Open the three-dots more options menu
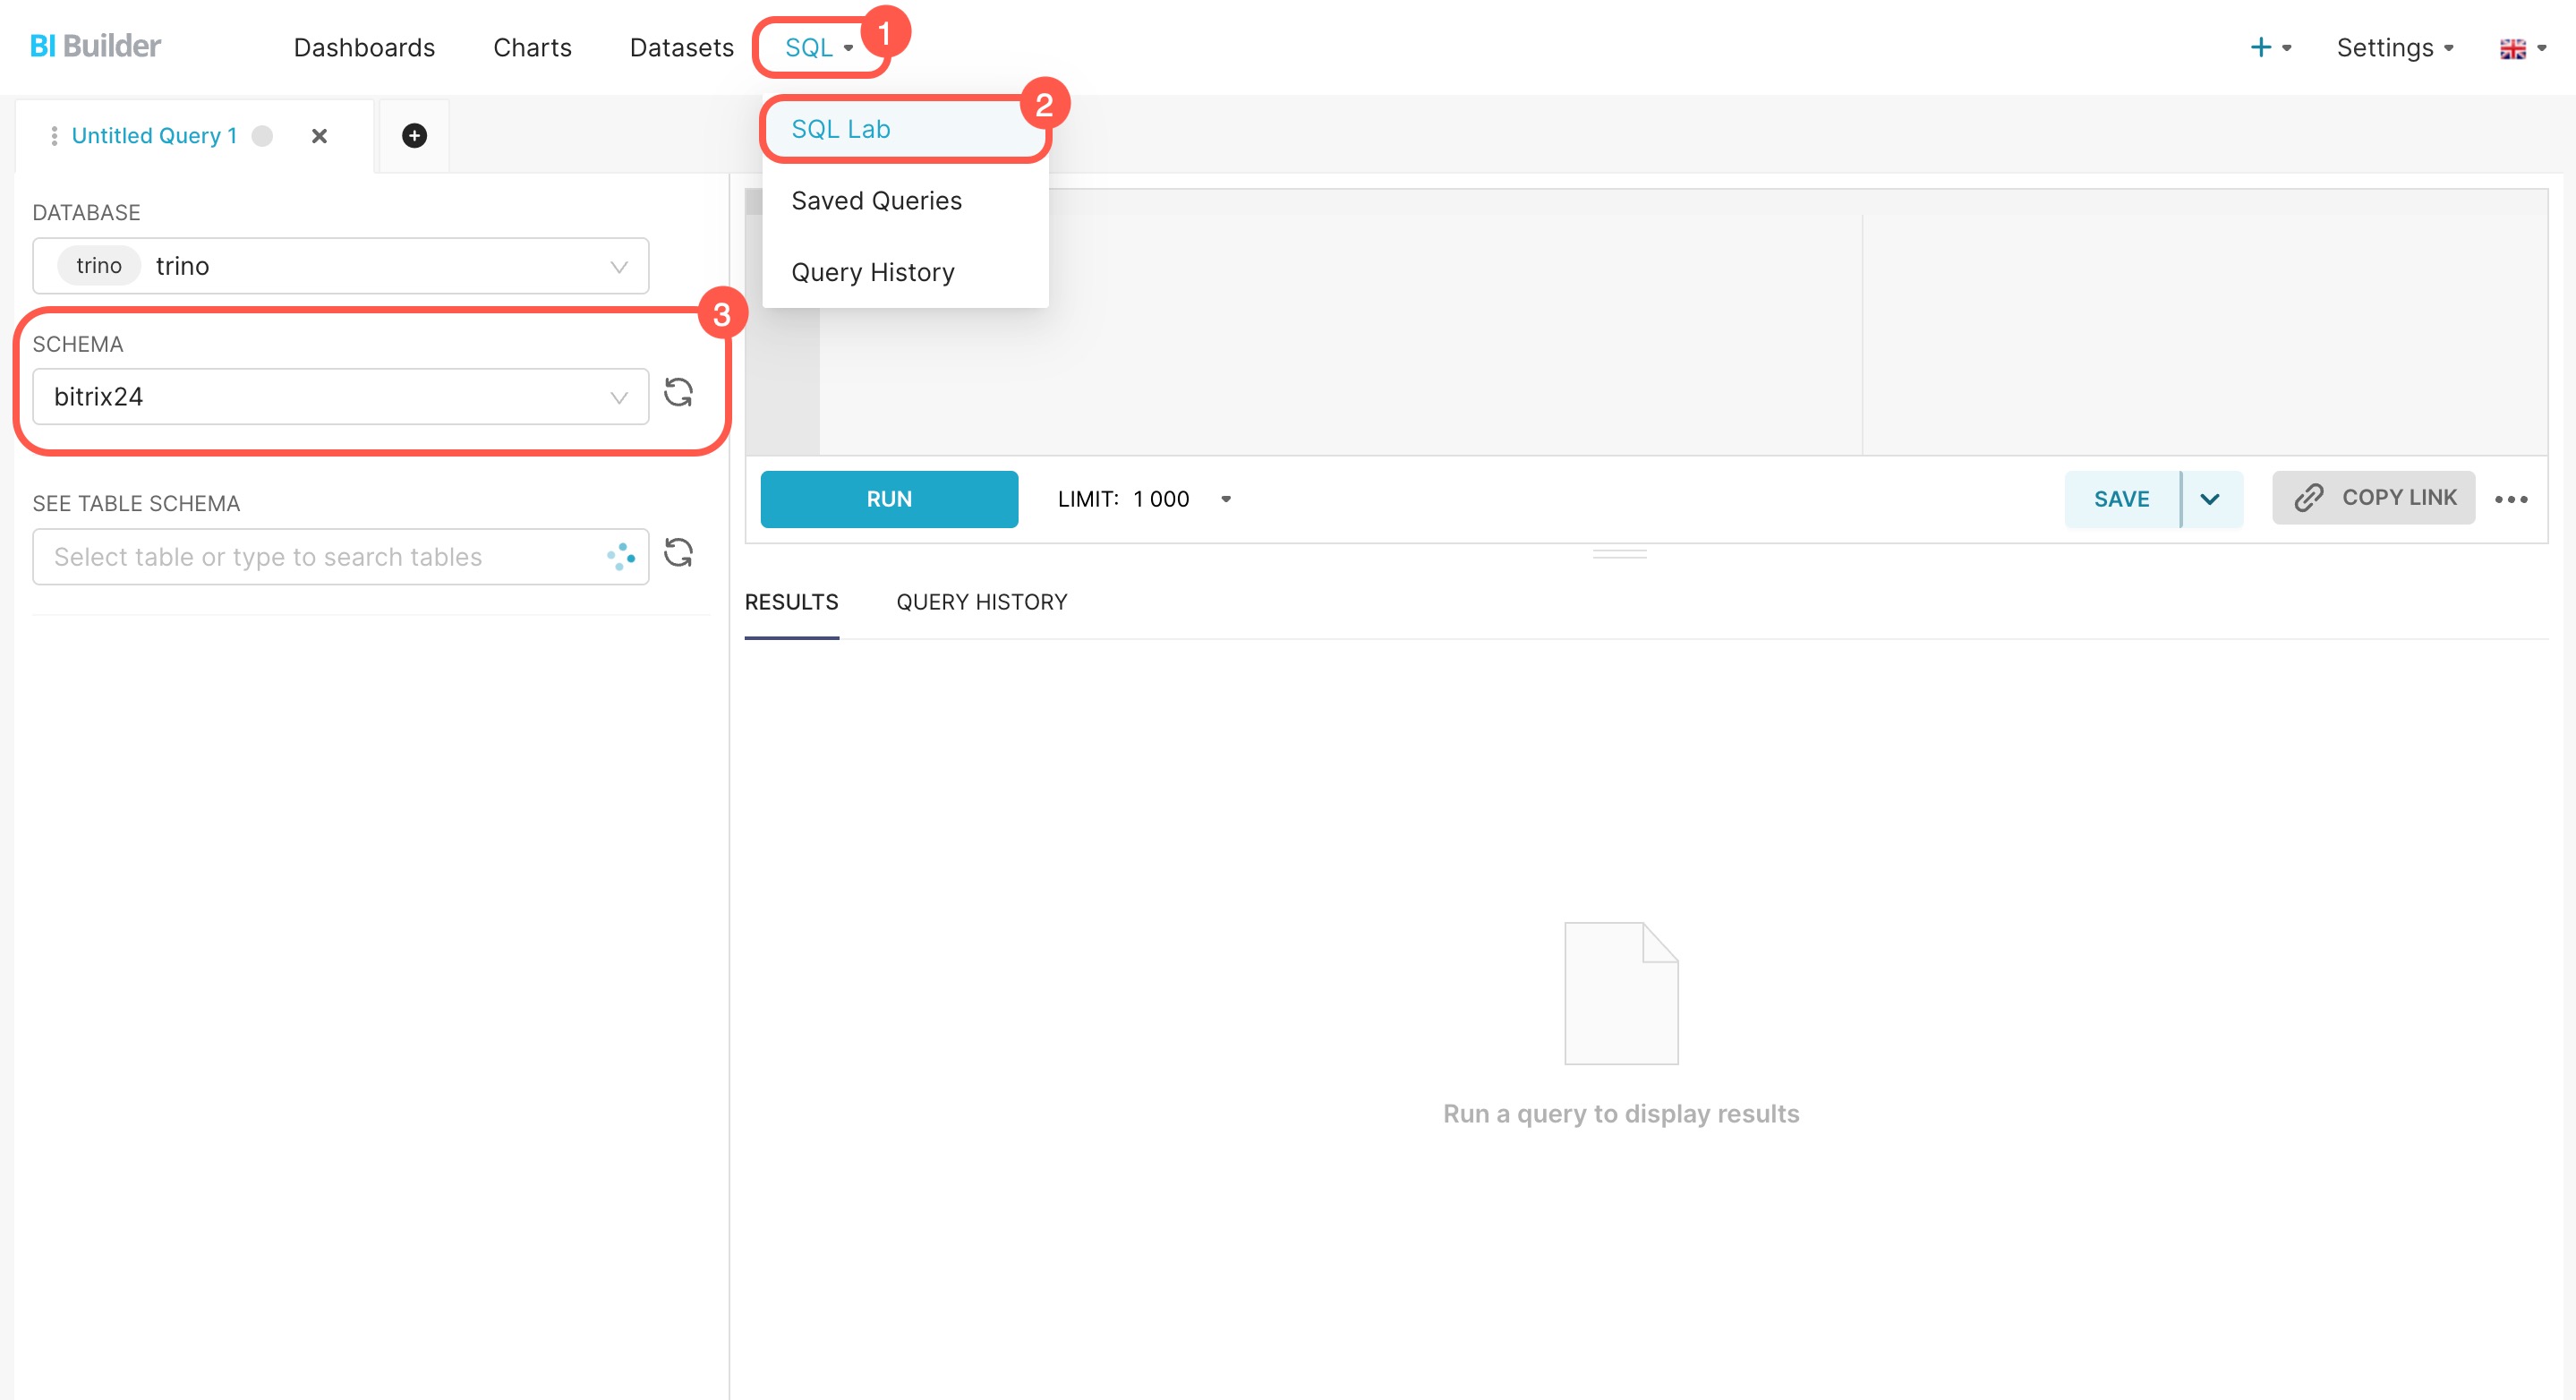 [x=2510, y=499]
